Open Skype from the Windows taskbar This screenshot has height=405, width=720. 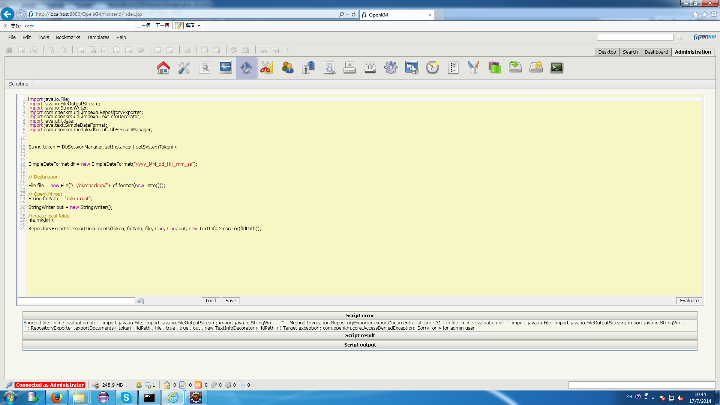coord(126,397)
